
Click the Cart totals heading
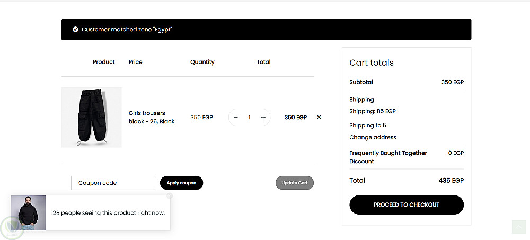[372, 63]
